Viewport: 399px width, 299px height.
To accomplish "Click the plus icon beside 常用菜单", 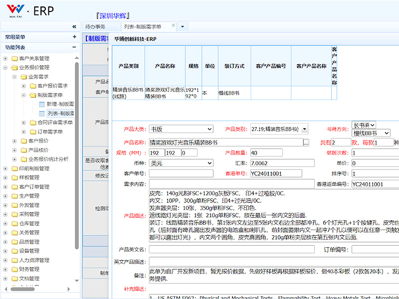I will tap(74, 37).
